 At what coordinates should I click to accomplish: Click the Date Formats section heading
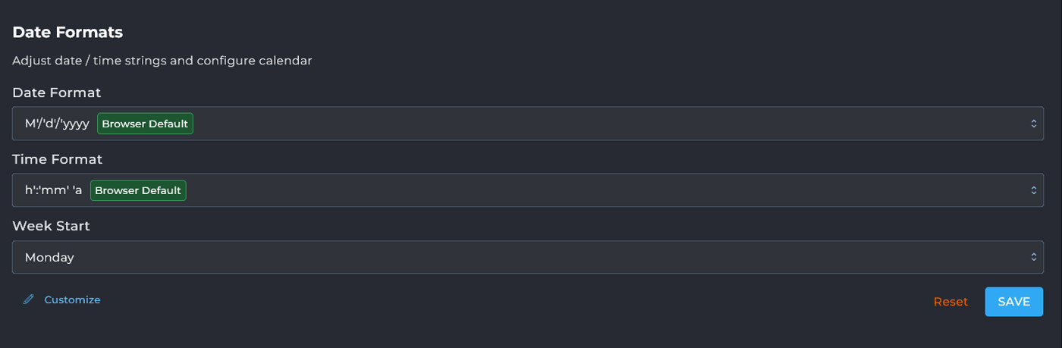tap(68, 33)
